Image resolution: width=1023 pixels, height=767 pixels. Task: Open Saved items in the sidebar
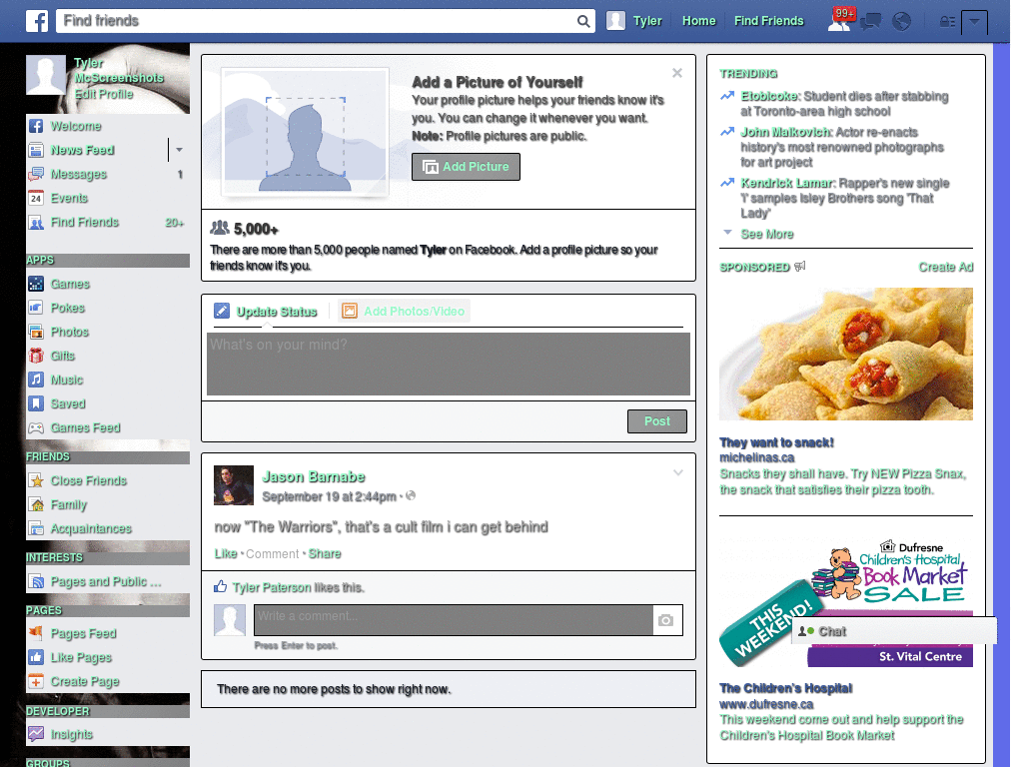pos(68,404)
